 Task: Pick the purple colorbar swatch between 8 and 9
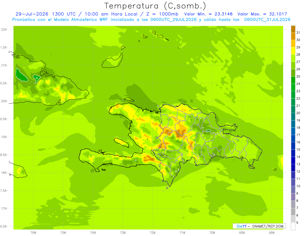[x=293, y=197]
